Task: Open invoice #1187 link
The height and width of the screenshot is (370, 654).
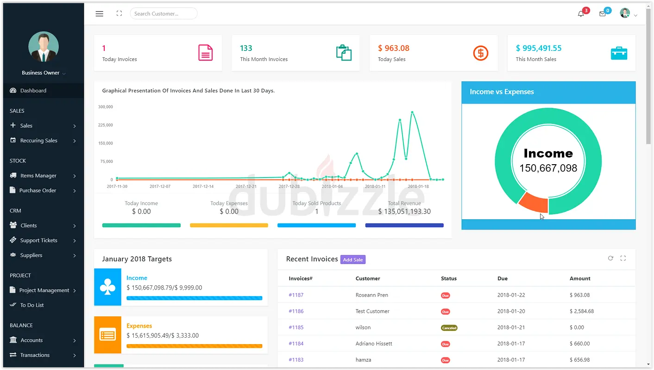Action: [x=296, y=295]
